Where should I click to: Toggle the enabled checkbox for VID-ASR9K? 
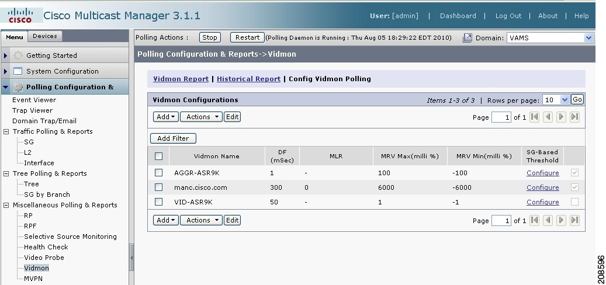(574, 201)
